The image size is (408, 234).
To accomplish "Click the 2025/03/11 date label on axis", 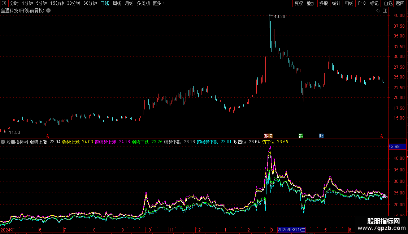I will pyautogui.click(x=291, y=230).
